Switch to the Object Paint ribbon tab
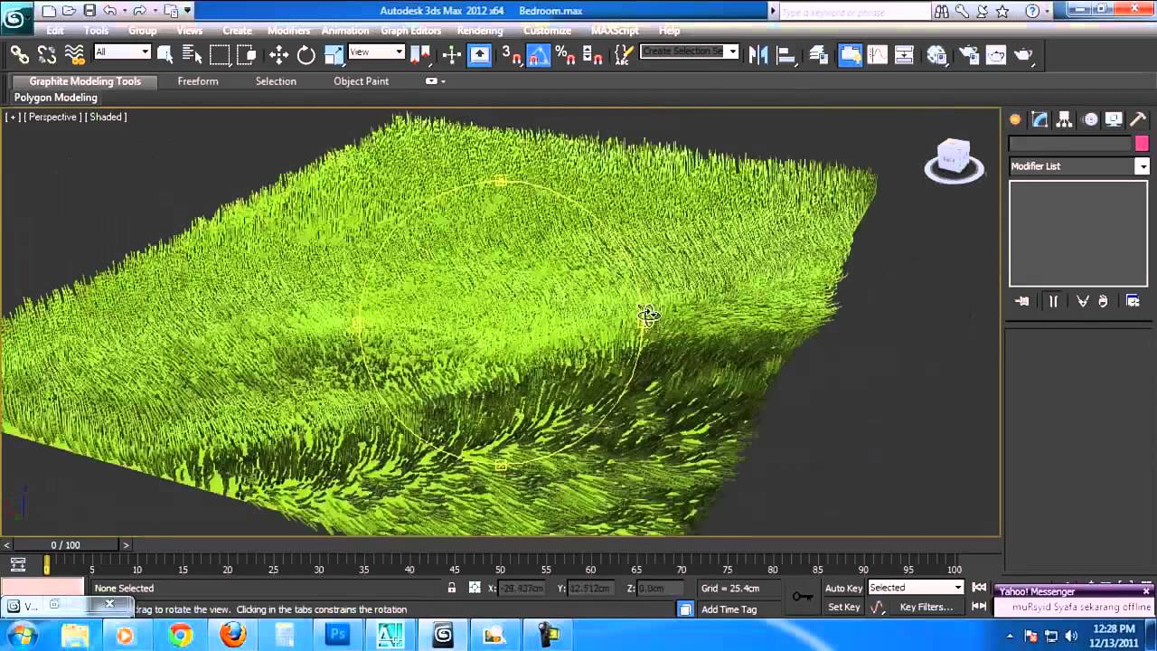Image resolution: width=1157 pixels, height=651 pixels. tap(361, 81)
